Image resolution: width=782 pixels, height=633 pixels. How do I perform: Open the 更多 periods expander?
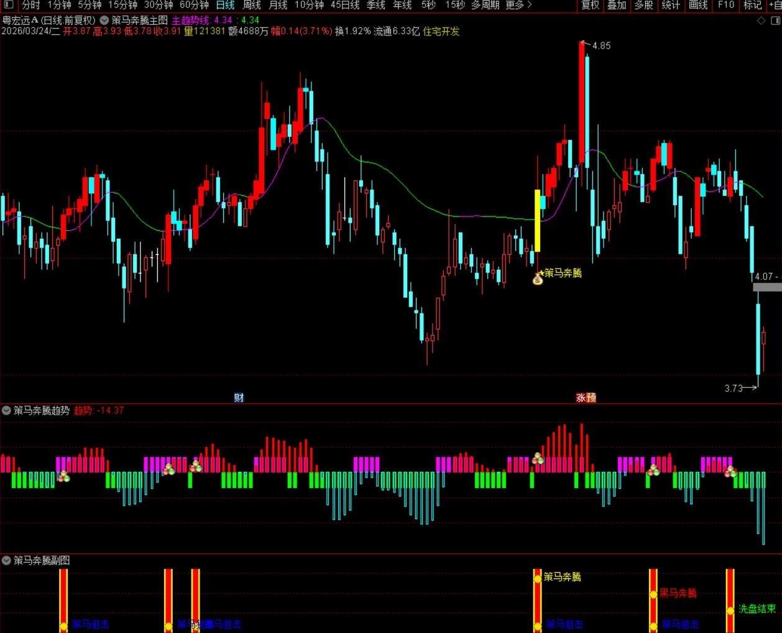click(518, 5)
